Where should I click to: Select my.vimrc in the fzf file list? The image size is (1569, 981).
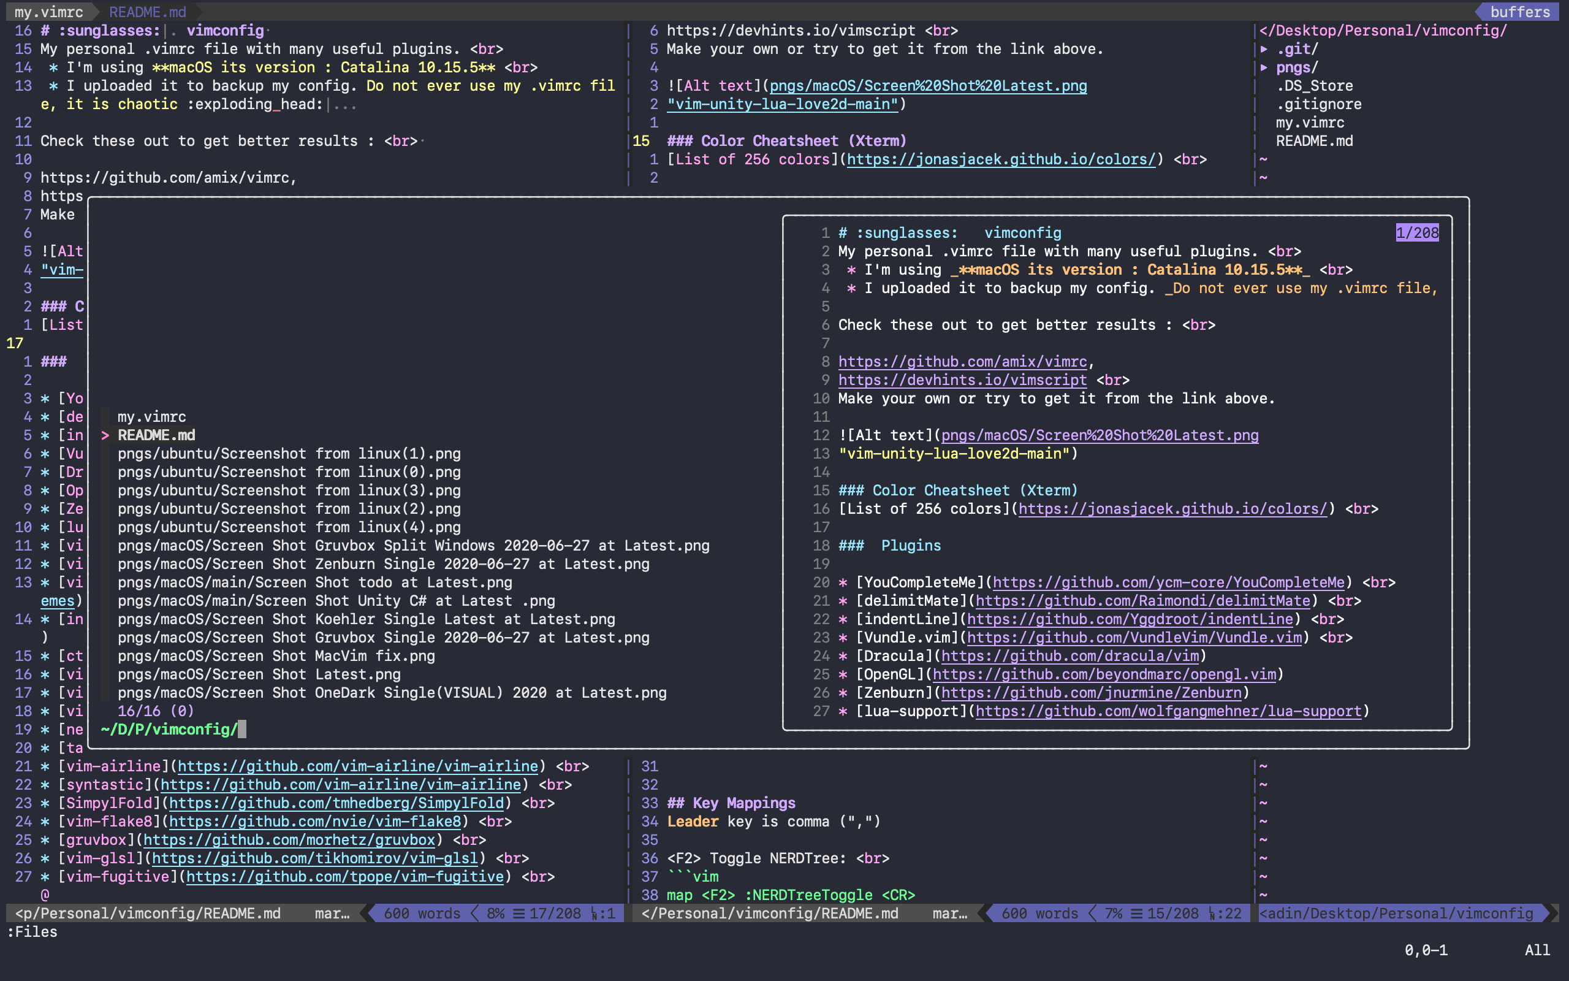152,416
